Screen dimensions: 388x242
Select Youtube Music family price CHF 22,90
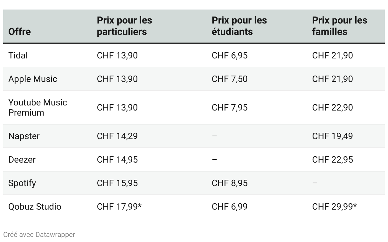[x=332, y=108]
